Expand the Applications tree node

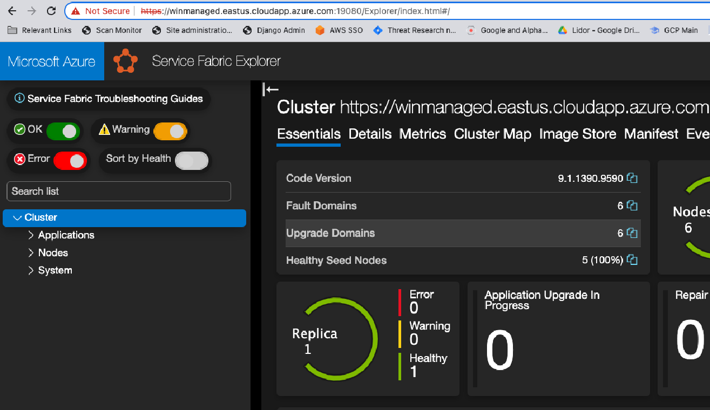pyautogui.click(x=31, y=235)
